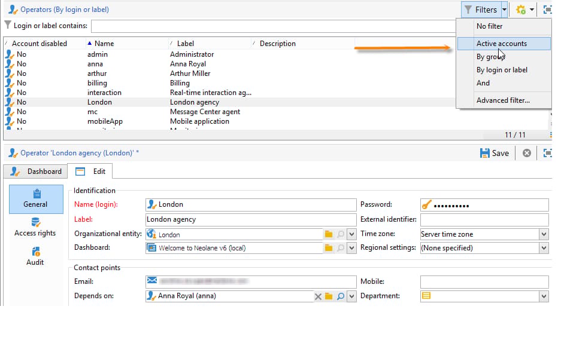561x346 pixels.
Task: Clear the Depends on field with X
Action: click(318, 296)
